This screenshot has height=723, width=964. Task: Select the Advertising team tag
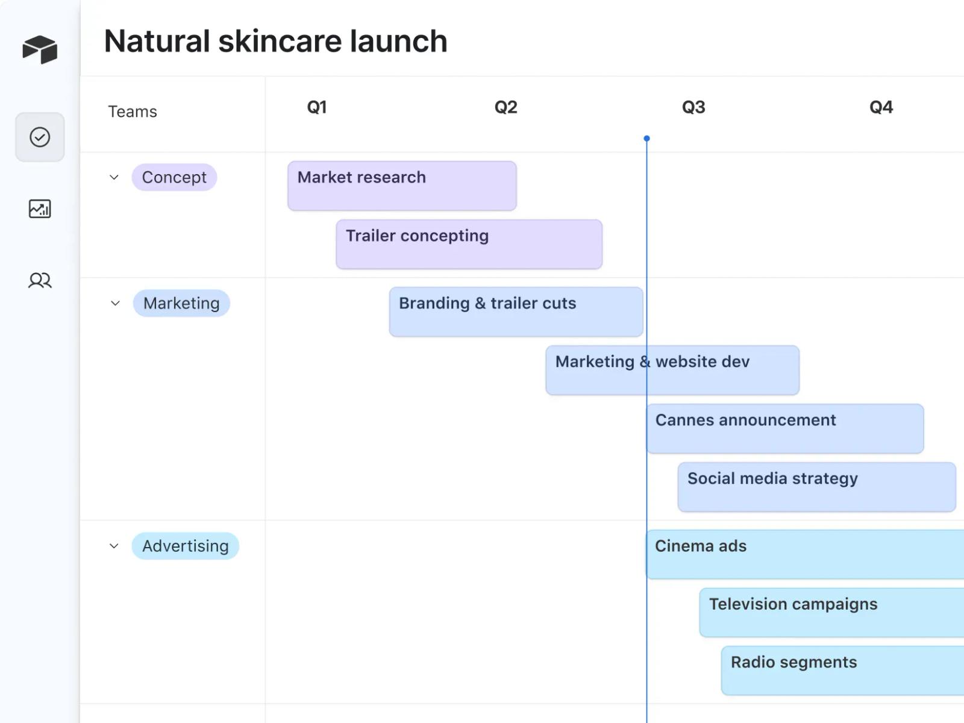point(186,546)
